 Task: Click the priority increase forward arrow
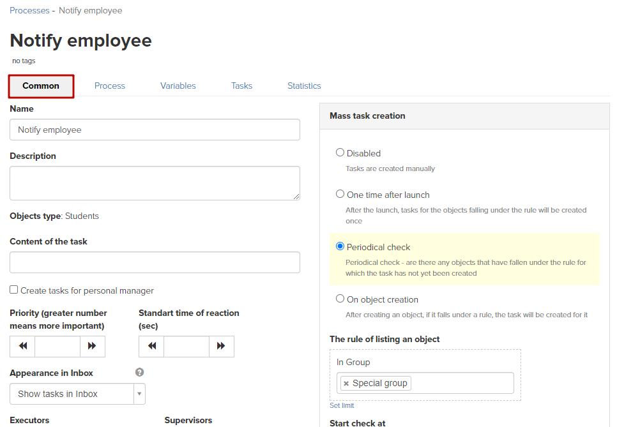point(92,346)
